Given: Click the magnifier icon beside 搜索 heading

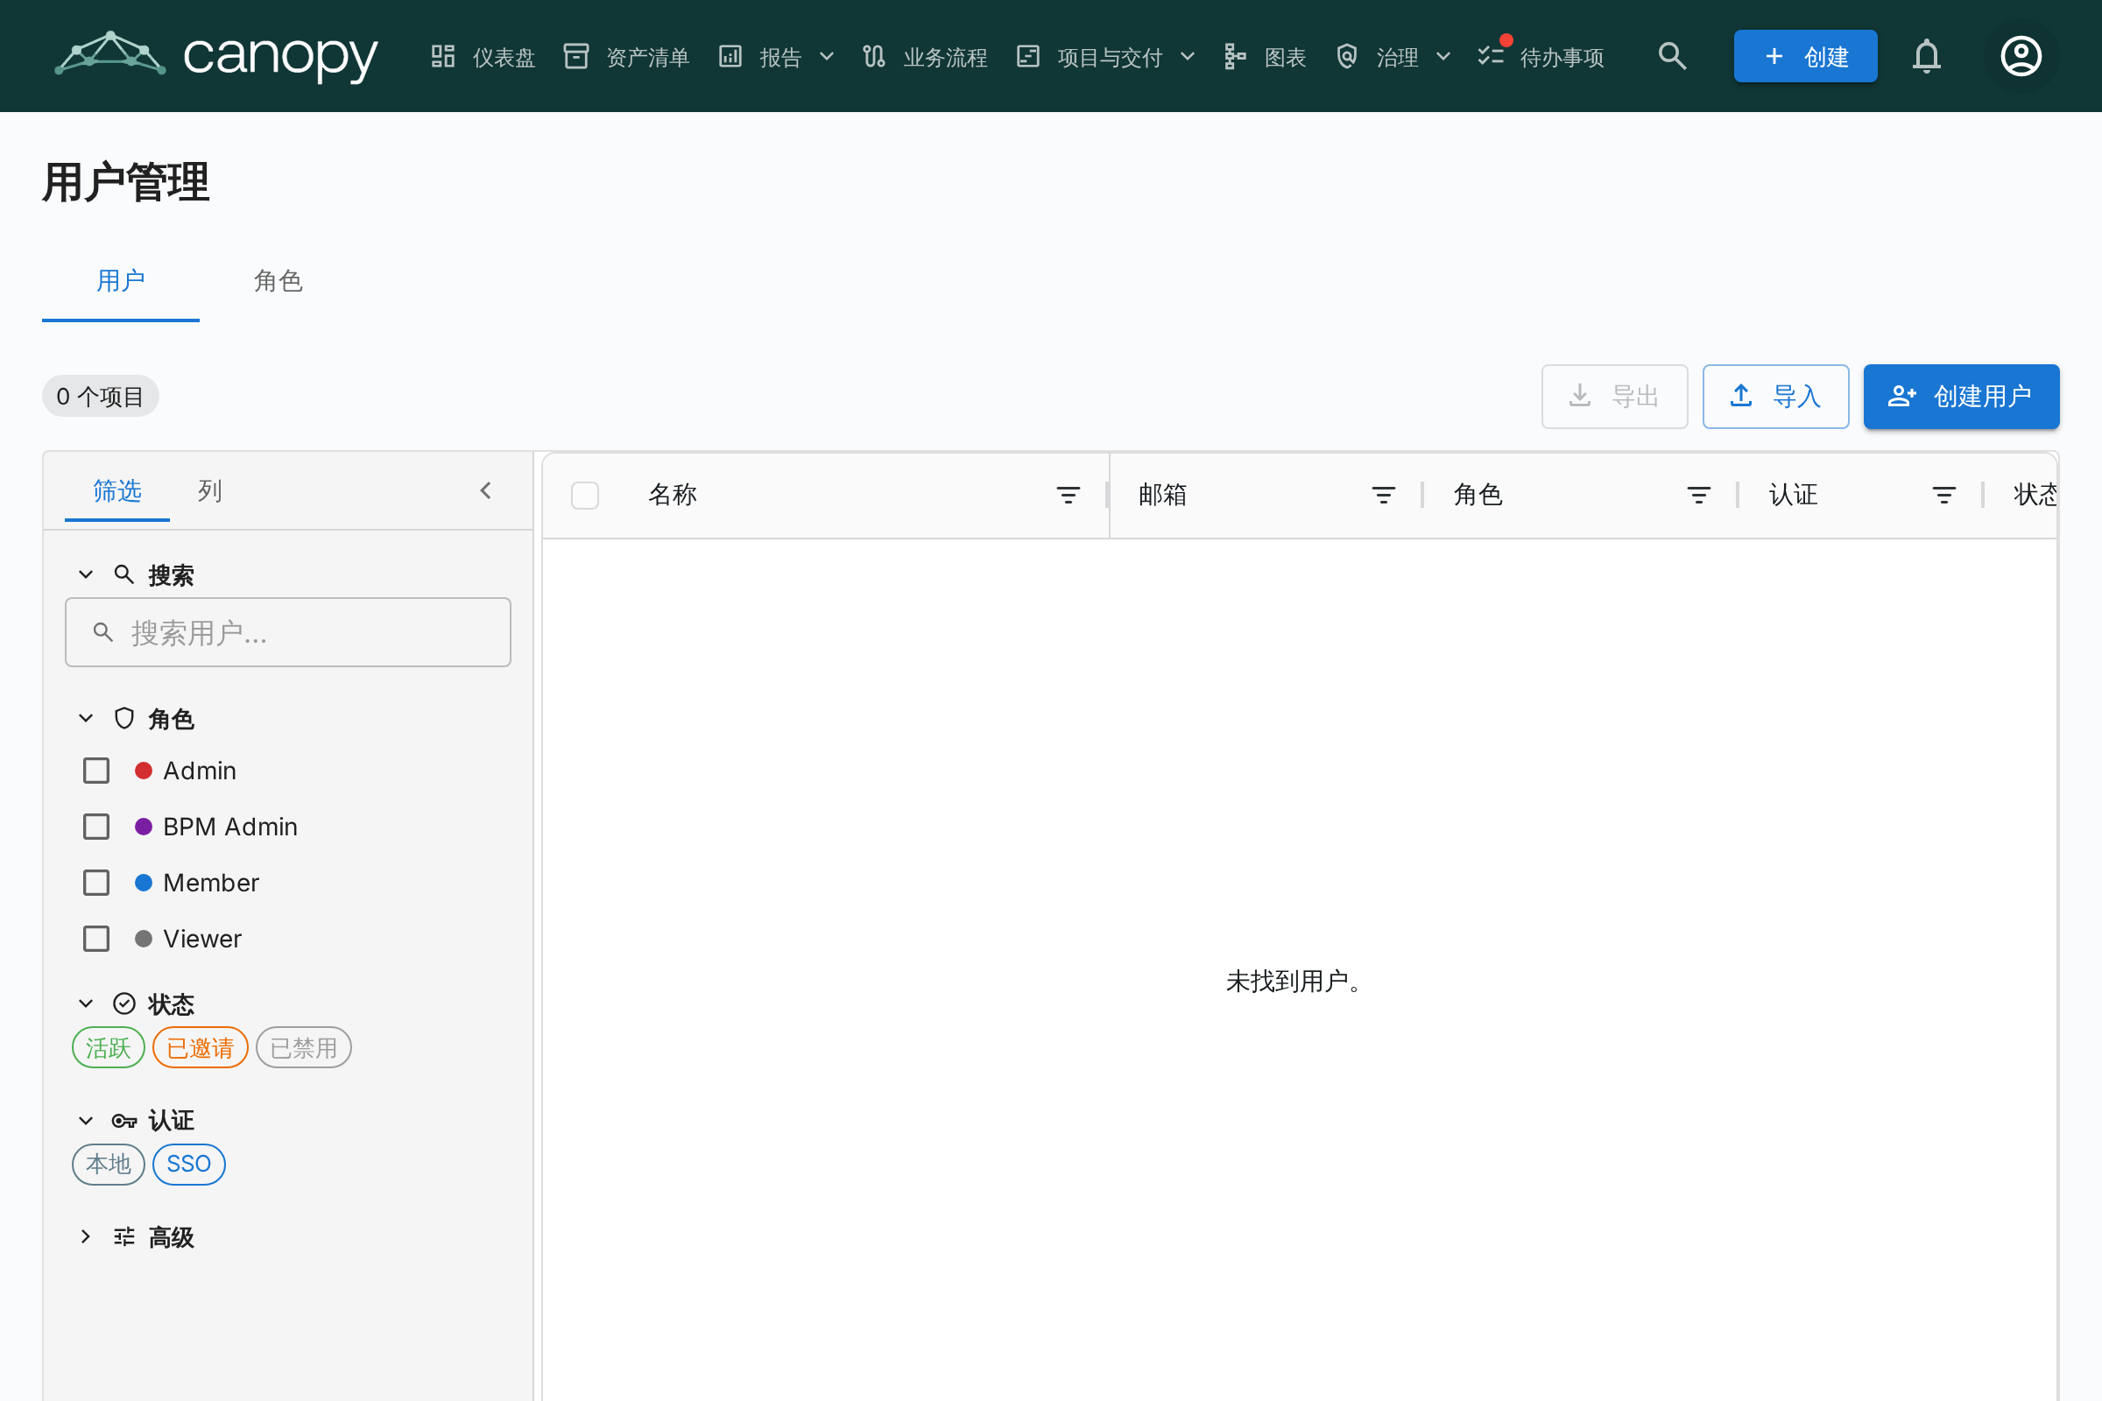Looking at the screenshot, I should click(x=124, y=574).
